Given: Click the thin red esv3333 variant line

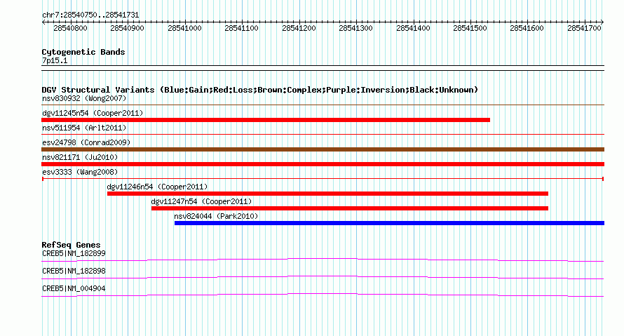Looking at the screenshot, I should point(323,179).
